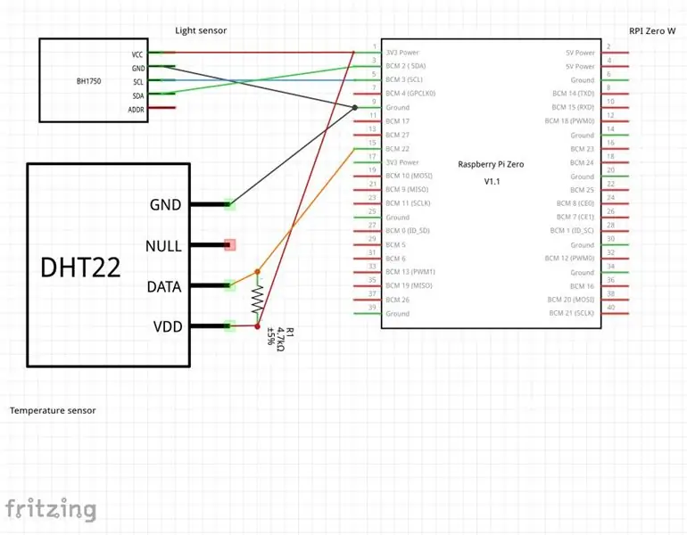Click the 'Temperature sensor' annotation label
This screenshot has height=535, width=687.
click(53, 411)
